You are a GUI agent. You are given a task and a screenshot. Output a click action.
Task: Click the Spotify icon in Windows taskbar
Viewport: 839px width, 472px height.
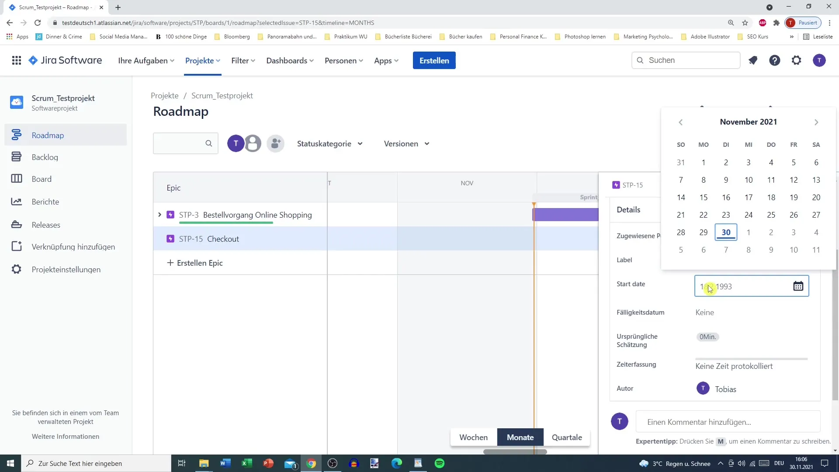click(x=439, y=463)
